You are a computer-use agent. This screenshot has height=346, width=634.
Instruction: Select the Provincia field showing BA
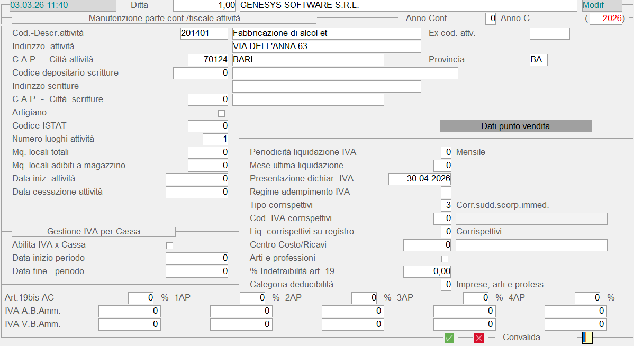(x=538, y=60)
